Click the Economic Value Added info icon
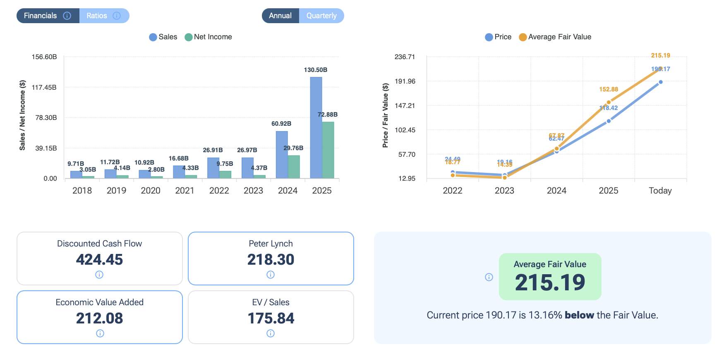This screenshot has width=724, height=359. [x=100, y=333]
